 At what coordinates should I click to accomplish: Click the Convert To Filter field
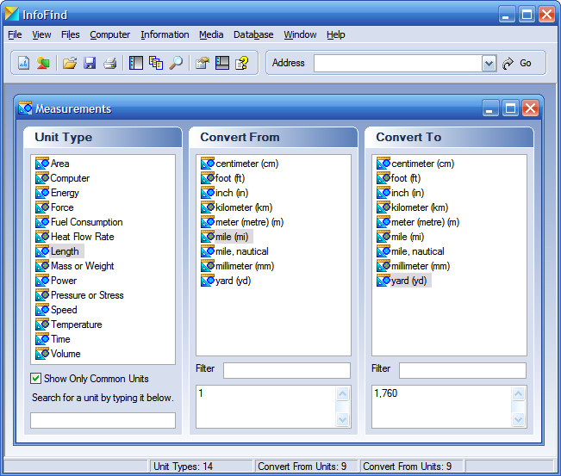point(462,370)
